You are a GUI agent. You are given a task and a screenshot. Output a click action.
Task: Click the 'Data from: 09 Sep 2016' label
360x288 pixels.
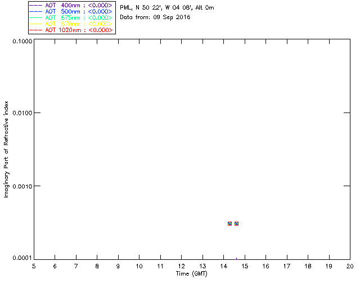(155, 17)
